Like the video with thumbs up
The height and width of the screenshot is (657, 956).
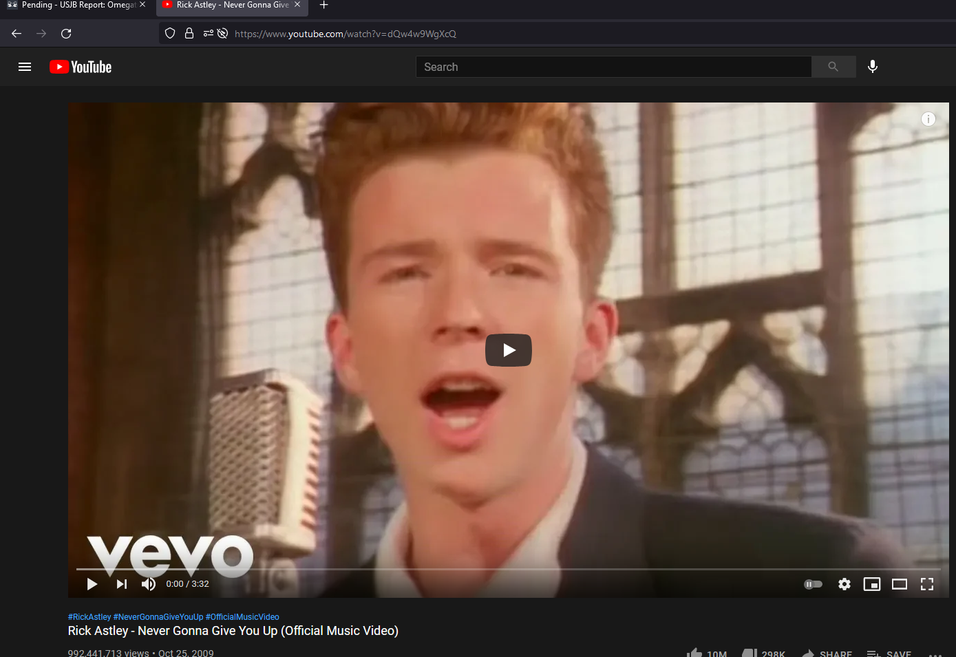pyautogui.click(x=707, y=653)
